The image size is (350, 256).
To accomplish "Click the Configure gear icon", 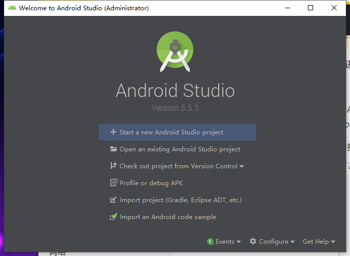I will click(x=253, y=241).
